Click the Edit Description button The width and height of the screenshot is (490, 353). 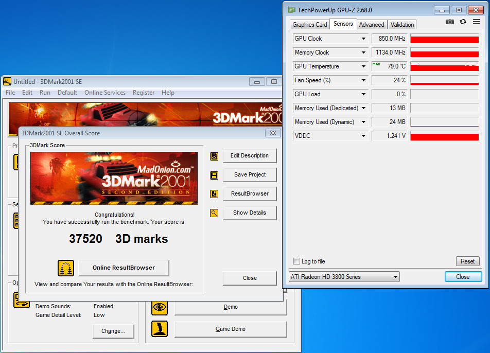250,155
